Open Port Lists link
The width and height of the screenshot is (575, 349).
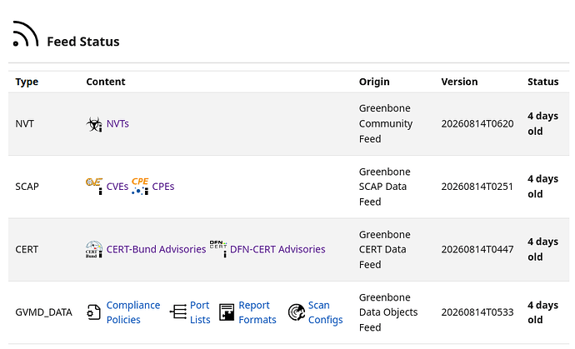(200, 312)
